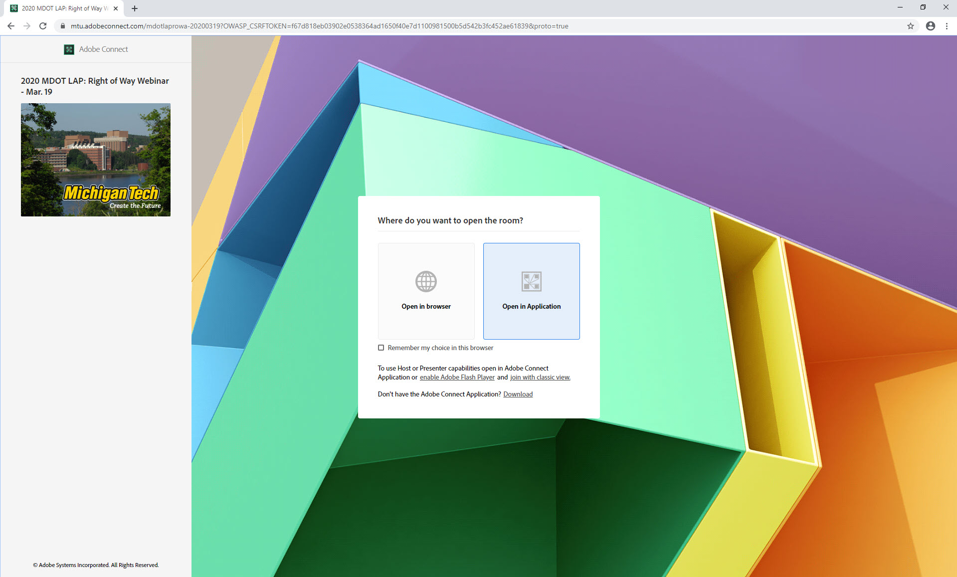Select the 2020 MDOT LAP browser tab
The height and width of the screenshot is (577, 957).
click(63, 8)
